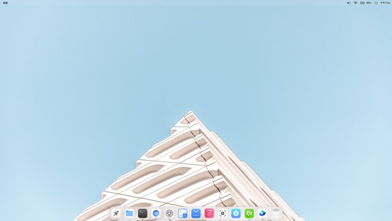Click the volume speaker icon in top bar

click(x=349, y=3)
